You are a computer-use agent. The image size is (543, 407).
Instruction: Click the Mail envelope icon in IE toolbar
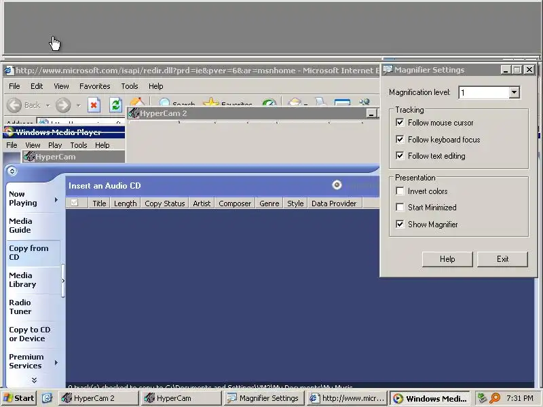tap(295, 102)
